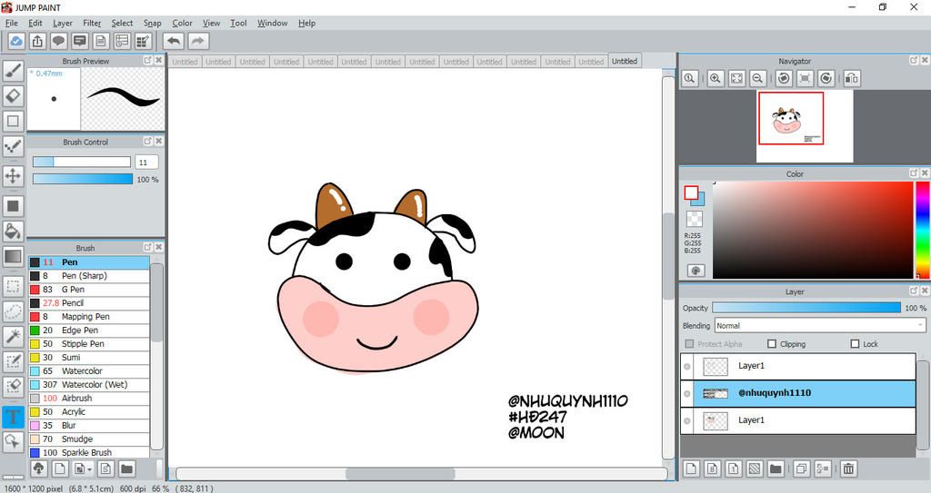Screen dimensions: 931x493
Task: Duplicate the layer via Layer panel icon
Action: click(802, 468)
